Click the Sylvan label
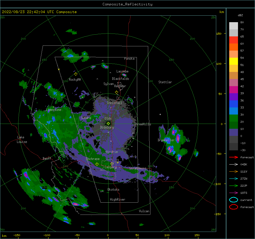 109,84
